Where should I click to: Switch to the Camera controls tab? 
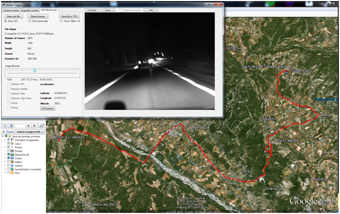coord(11,10)
